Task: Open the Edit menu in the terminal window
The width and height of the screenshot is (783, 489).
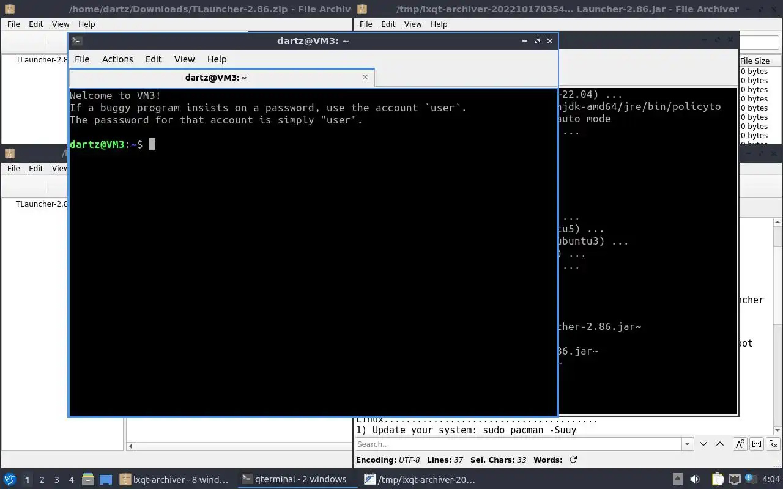Action: click(154, 59)
